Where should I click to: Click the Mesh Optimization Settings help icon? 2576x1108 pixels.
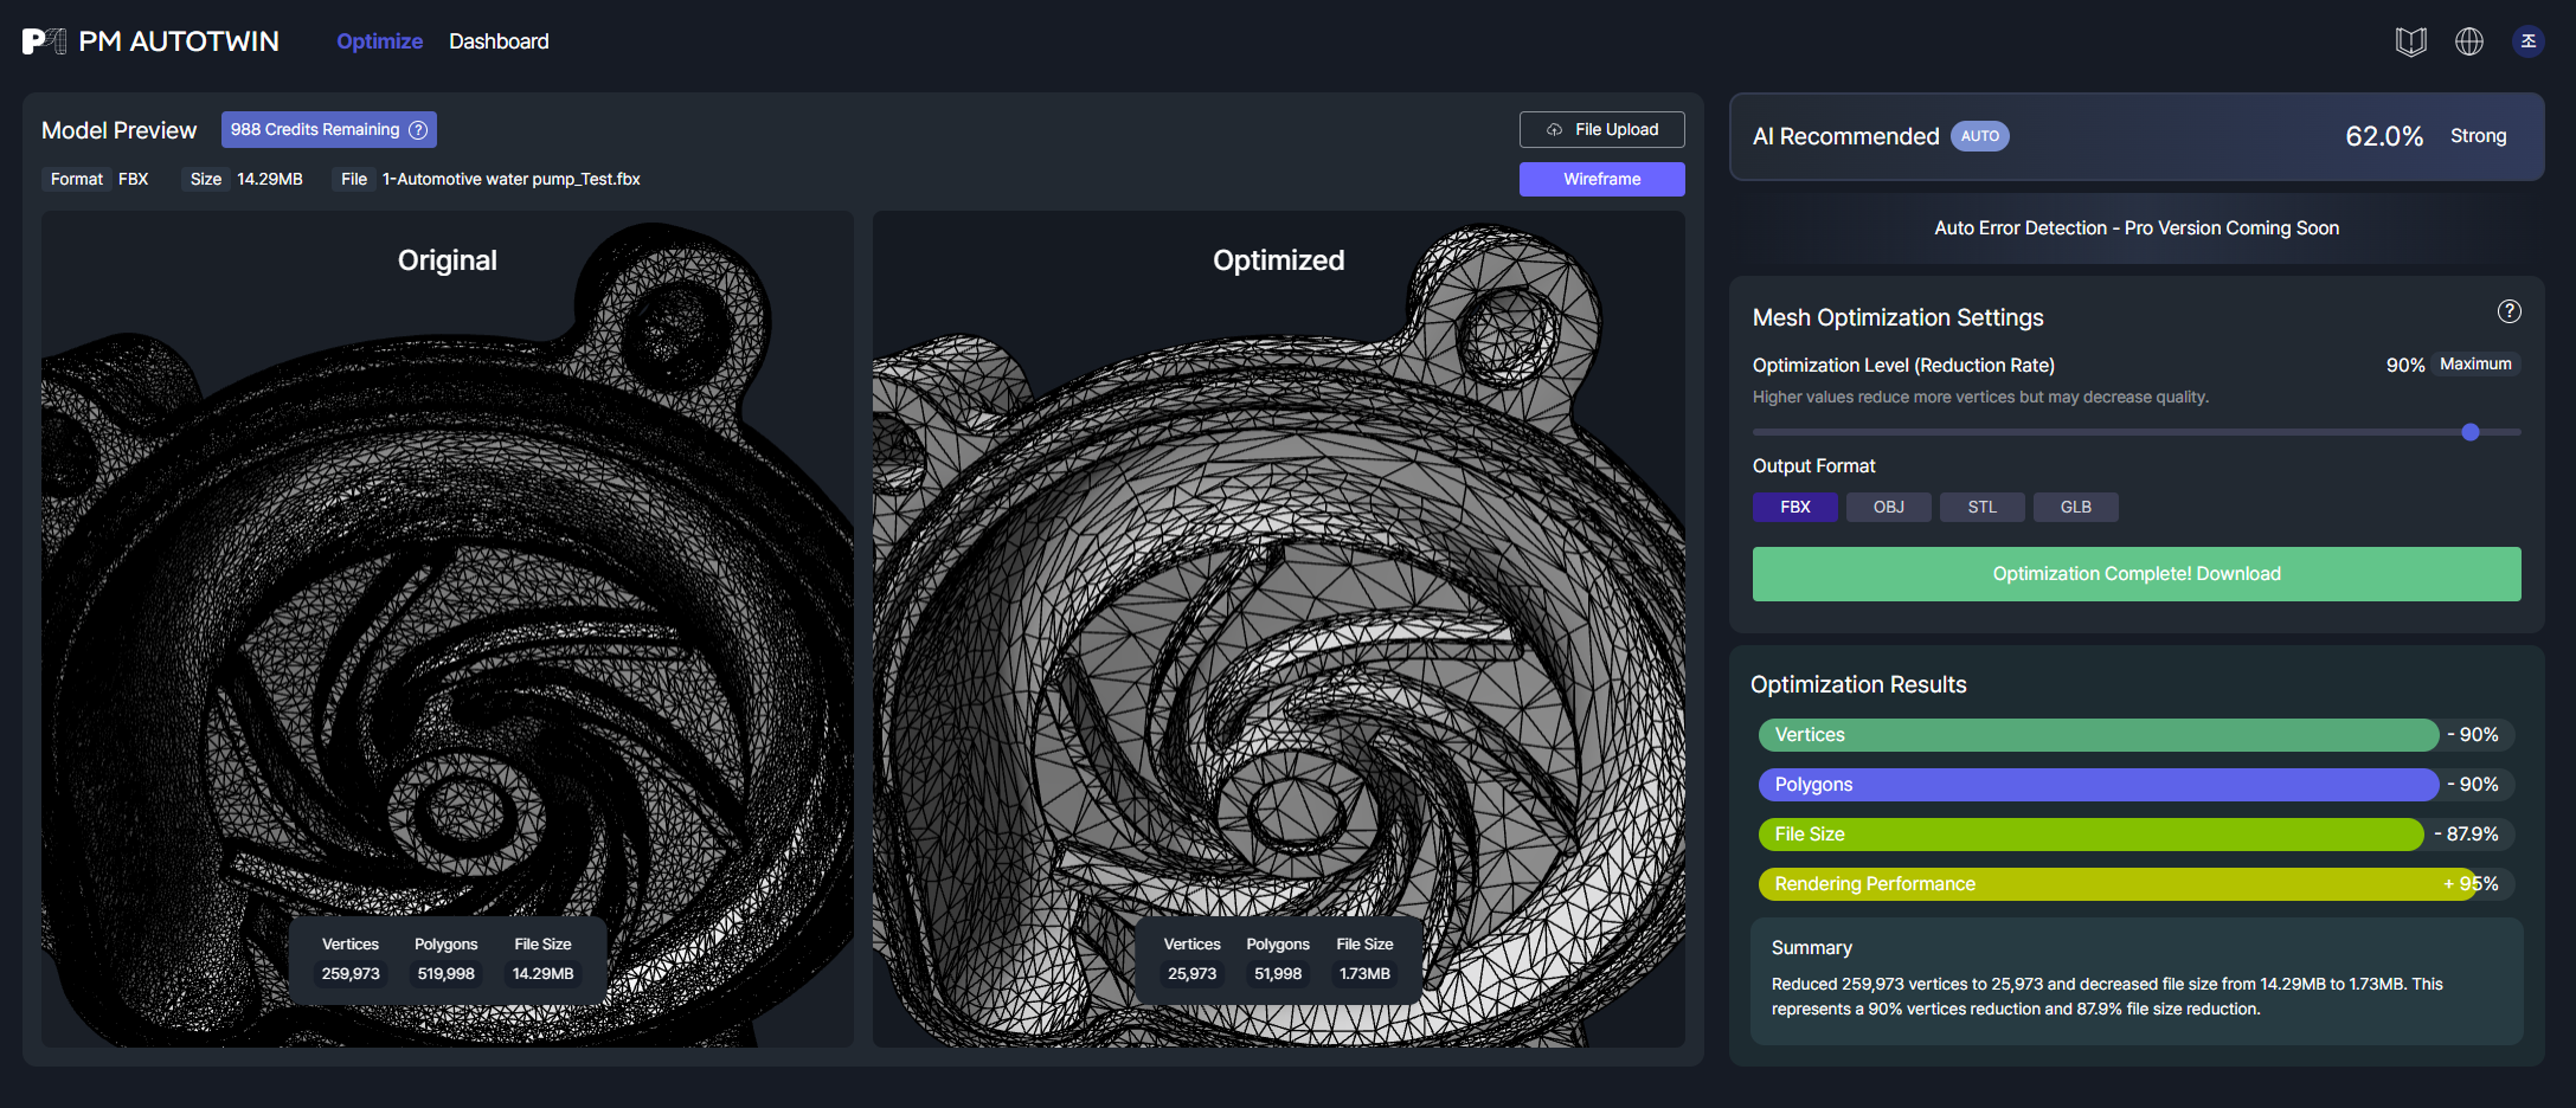2508,312
